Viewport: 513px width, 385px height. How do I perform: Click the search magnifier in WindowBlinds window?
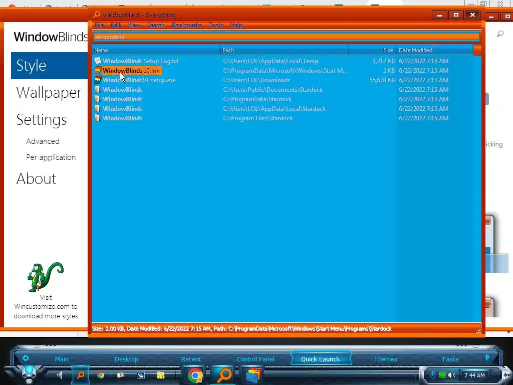click(500, 34)
